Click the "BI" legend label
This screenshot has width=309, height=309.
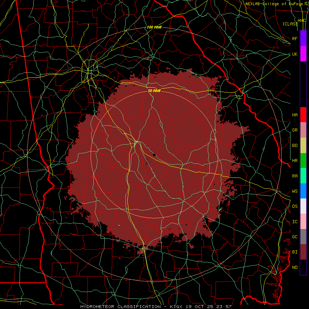coord(295,252)
